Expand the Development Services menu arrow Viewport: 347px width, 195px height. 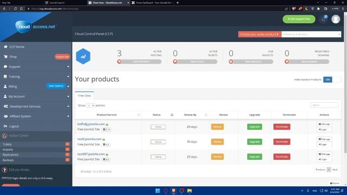68,106
